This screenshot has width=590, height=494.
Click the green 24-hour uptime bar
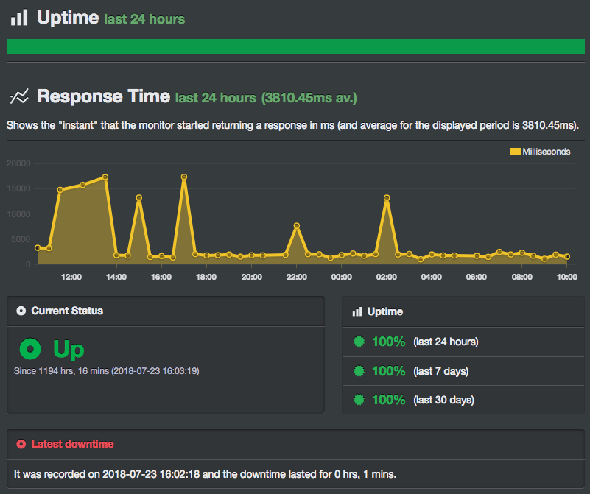pos(295,46)
